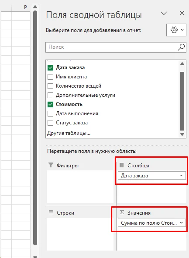
Task: Click the Столбцы columns icon
Action: click(x=122, y=165)
